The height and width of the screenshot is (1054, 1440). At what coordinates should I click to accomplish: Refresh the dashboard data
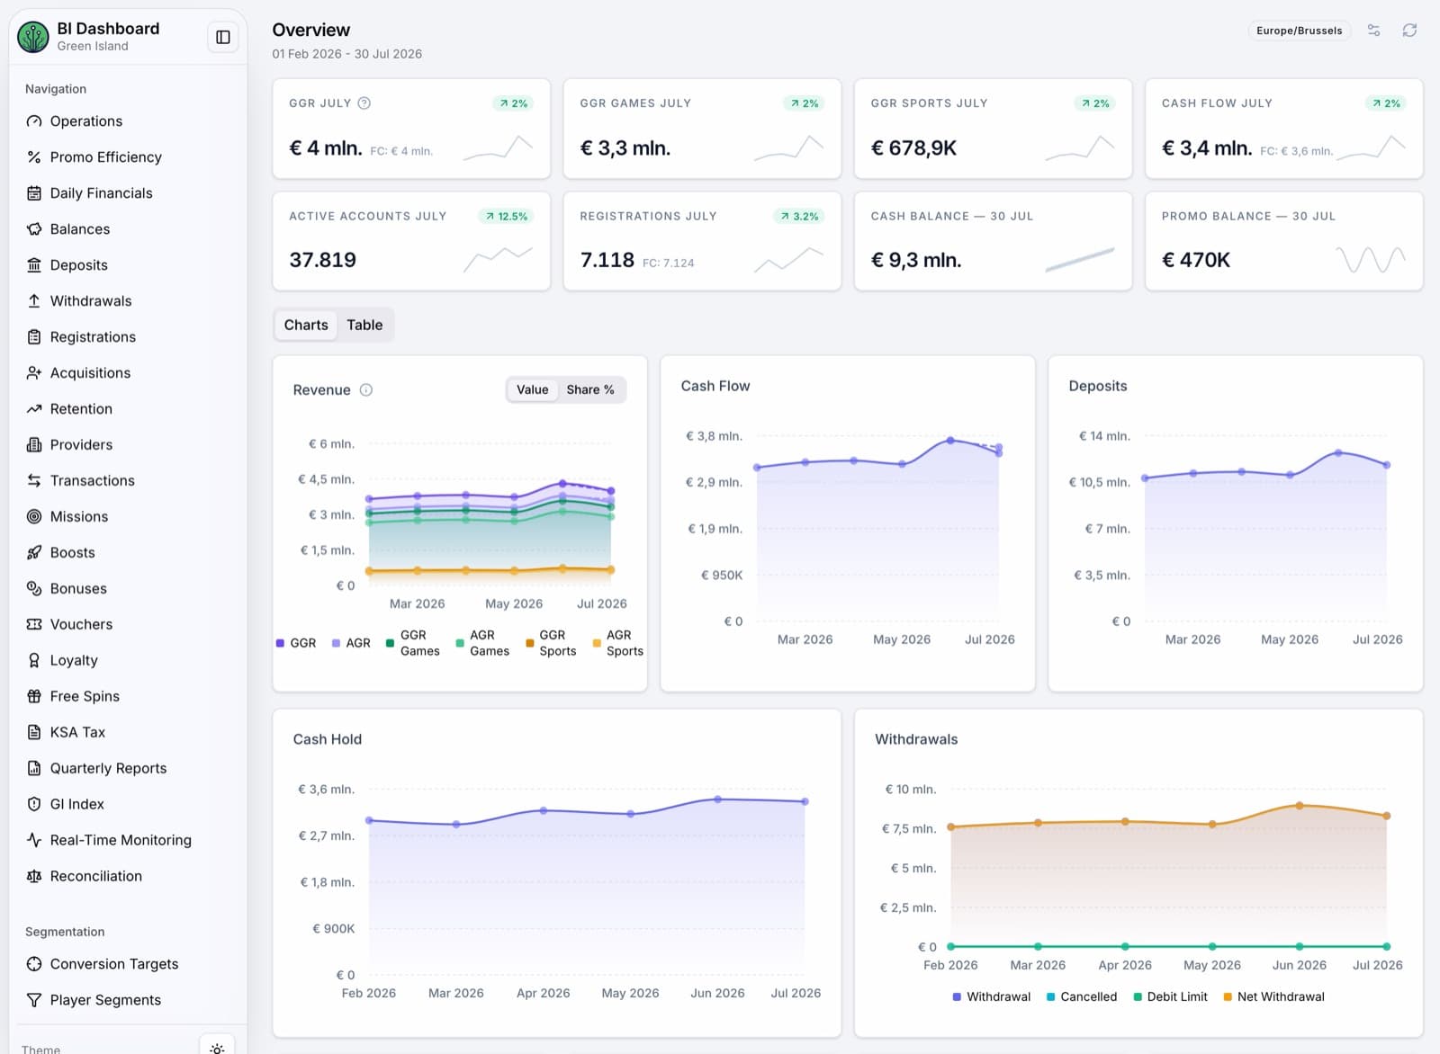coord(1409,31)
